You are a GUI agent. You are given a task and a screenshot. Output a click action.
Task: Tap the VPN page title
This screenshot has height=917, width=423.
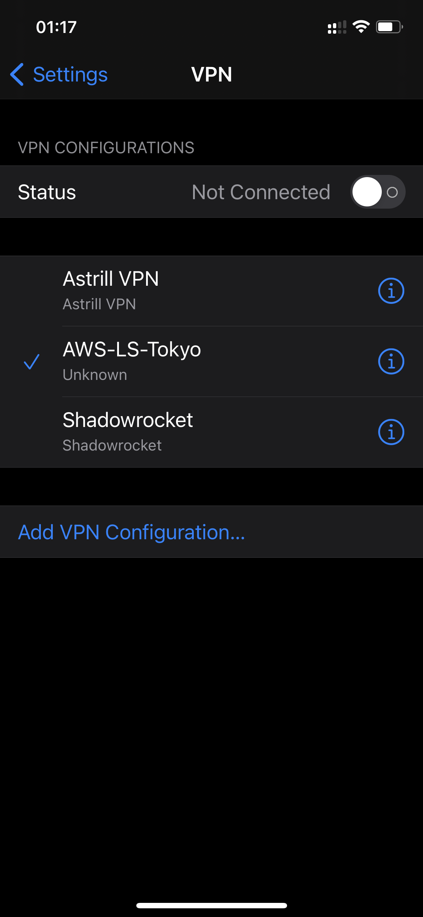tap(211, 74)
